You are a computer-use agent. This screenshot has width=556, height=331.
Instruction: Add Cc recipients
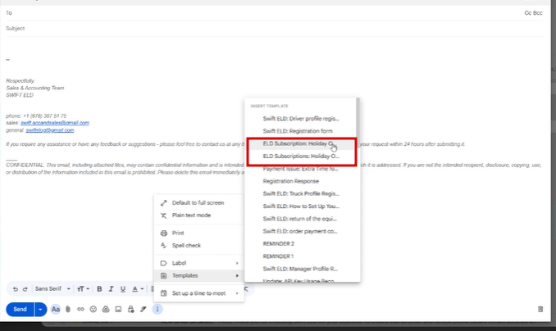coord(527,13)
